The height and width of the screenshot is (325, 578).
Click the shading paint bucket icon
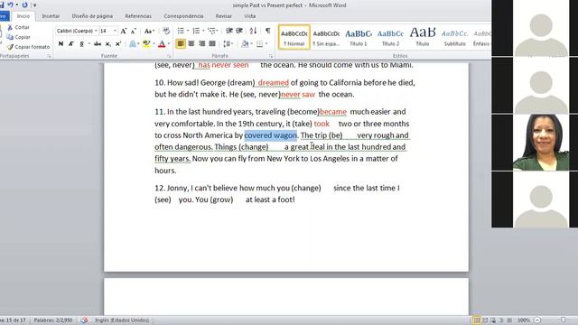[245, 44]
